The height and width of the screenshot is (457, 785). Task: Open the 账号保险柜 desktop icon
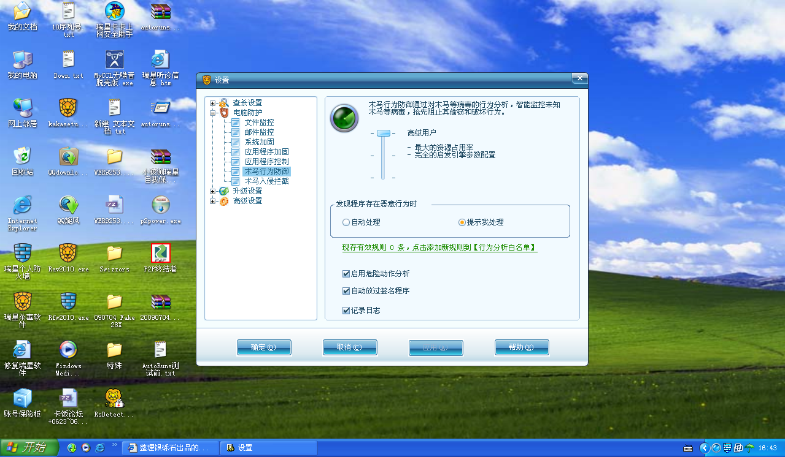pos(22,403)
